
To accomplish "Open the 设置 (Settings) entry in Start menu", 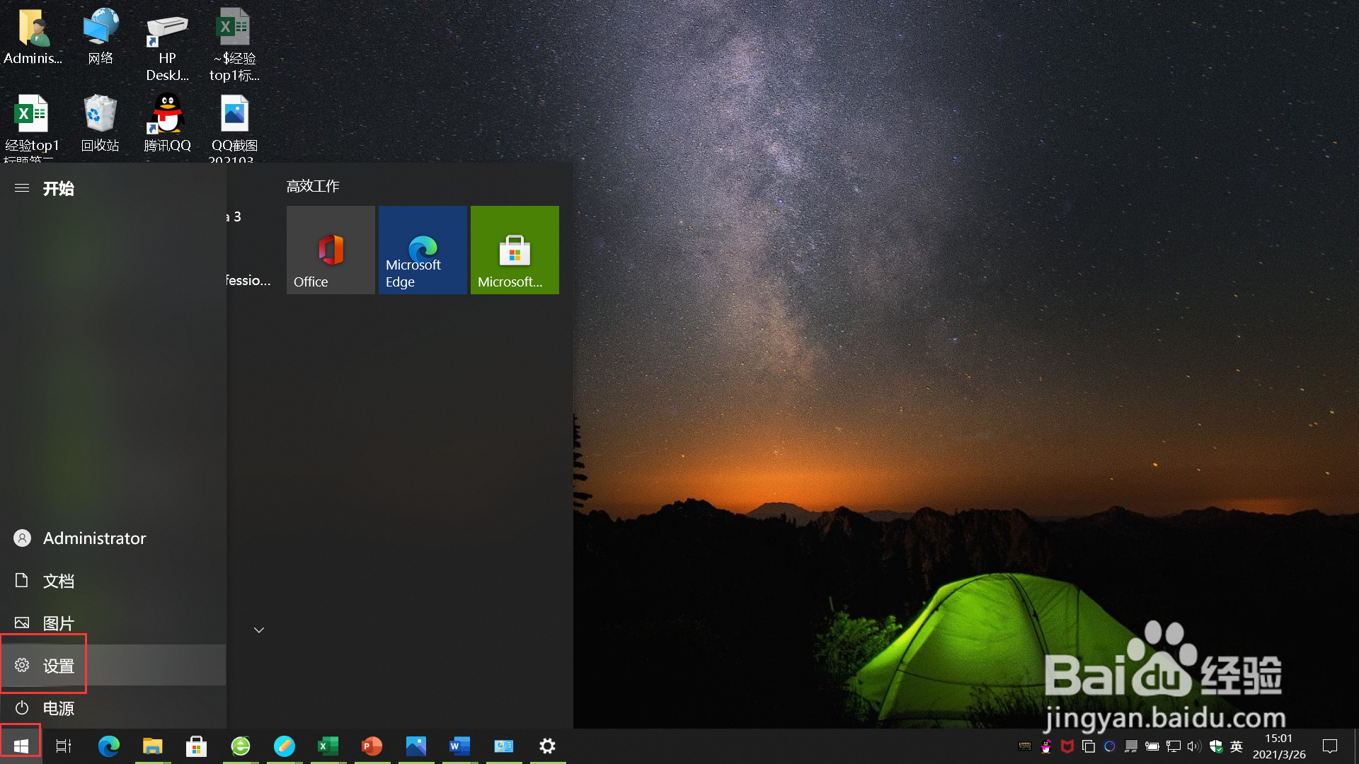I will [x=113, y=666].
